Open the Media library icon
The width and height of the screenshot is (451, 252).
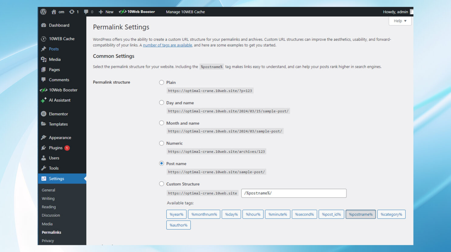click(44, 59)
